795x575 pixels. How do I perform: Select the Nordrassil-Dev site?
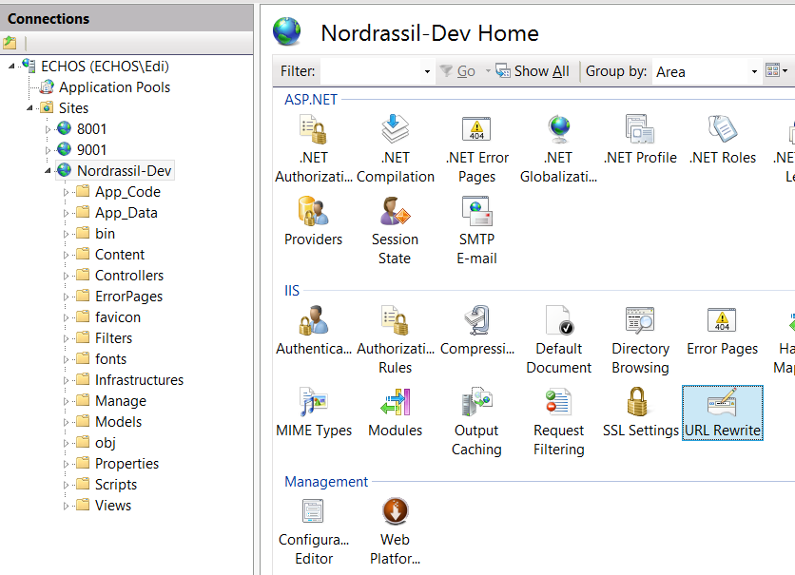point(124,171)
